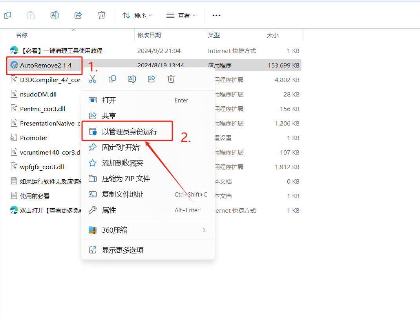Image resolution: width=420 pixels, height=317 pixels.
Task: Choose 打开 in the context menu
Action: pos(148,100)
